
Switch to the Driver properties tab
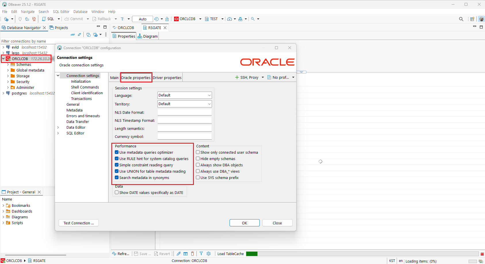[167, 78]
